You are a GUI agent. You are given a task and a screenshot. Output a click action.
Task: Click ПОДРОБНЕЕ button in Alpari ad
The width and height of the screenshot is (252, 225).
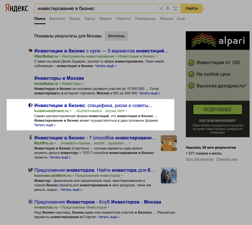[x=218, y=109]
